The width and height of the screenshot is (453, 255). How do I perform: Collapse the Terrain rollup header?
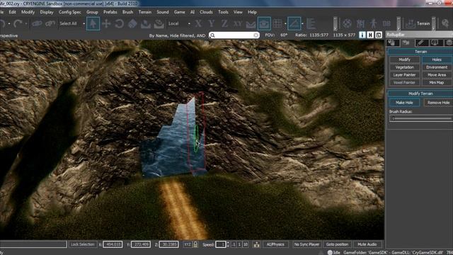420,52
